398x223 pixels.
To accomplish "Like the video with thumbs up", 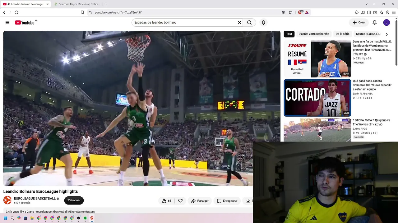I will 167,201.
